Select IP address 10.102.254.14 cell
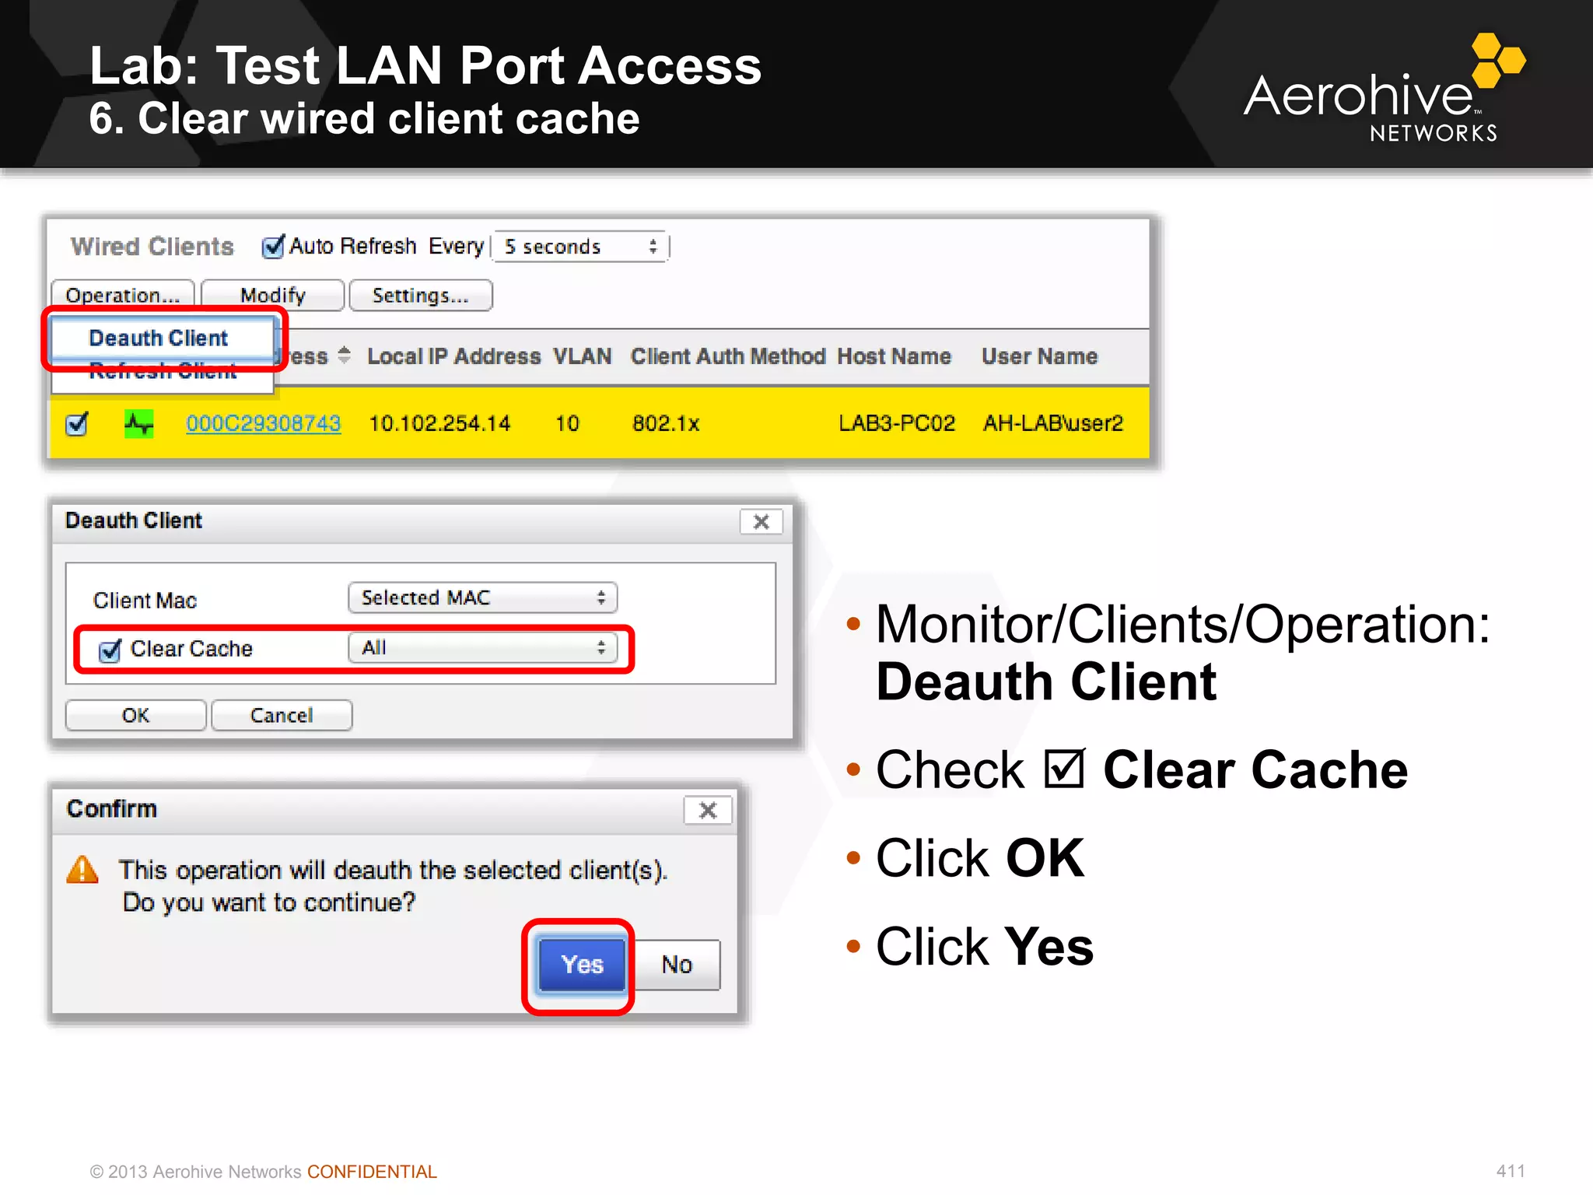This screenshot has height=1195, width=1593. pos(439,423)
